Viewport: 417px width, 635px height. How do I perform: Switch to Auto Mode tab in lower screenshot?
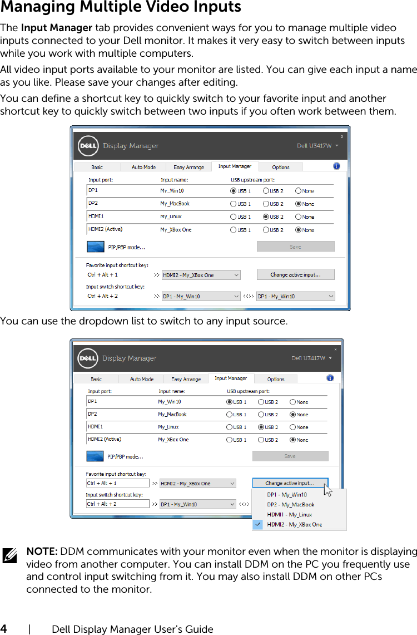[142, 379]
